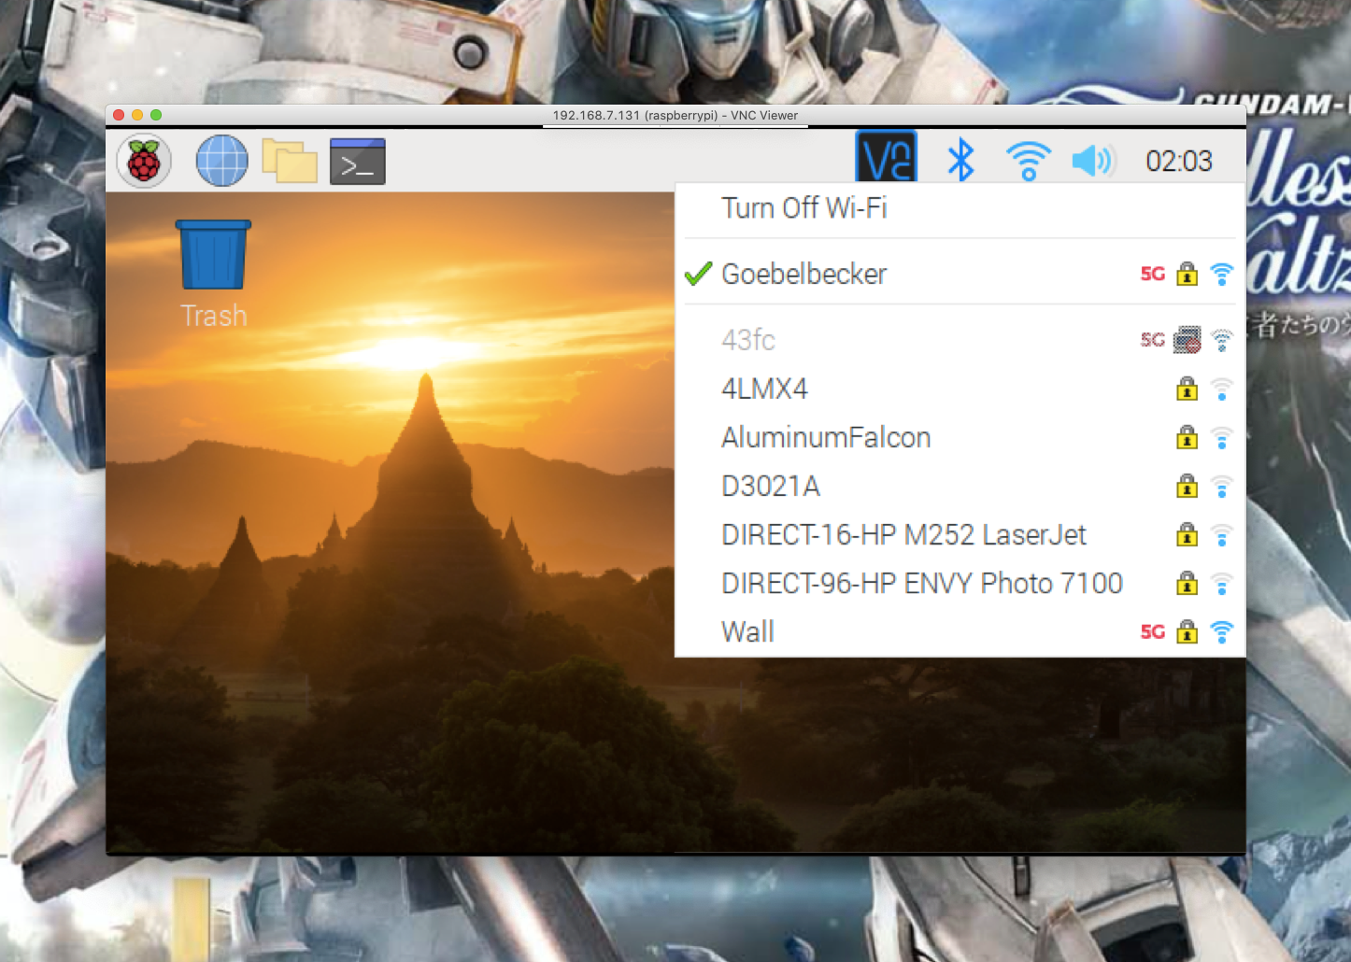Click the signal strength icon for Wall
This screenshot has width=1351, height=962.
coord(1221,632)
